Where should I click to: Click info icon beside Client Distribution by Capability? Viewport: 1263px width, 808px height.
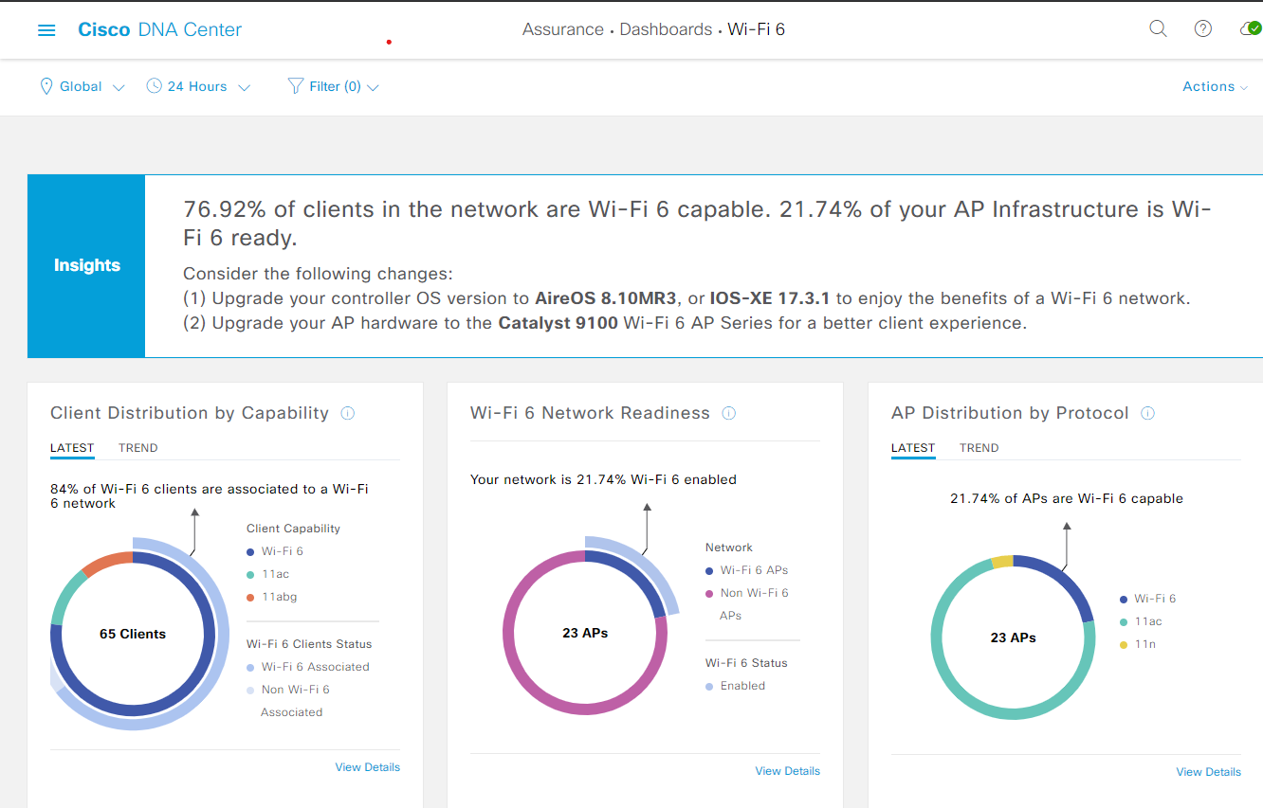tap(347, 413)
